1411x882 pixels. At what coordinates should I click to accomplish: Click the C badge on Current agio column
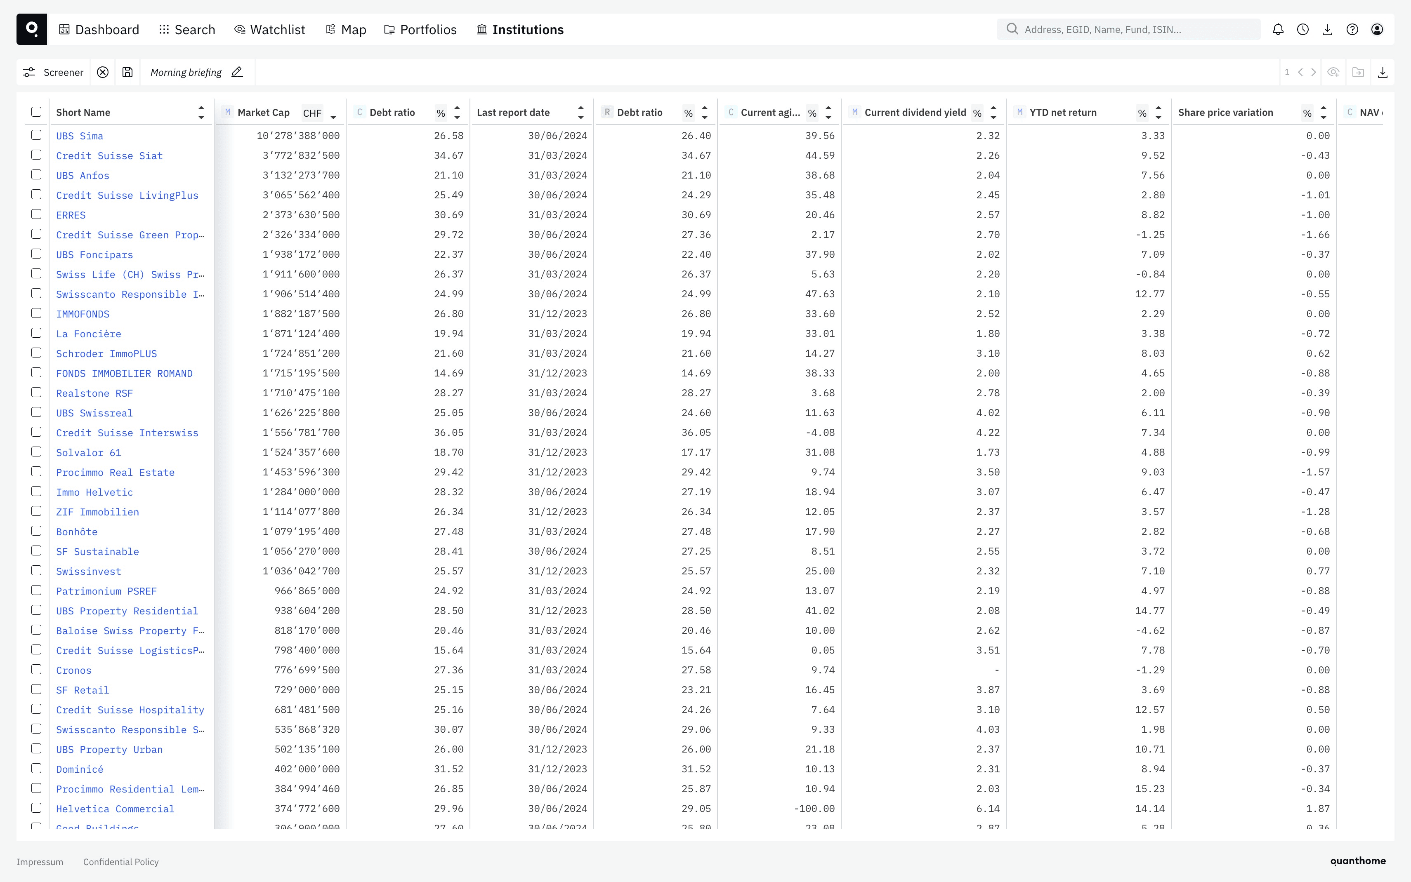pyautogui.click(x=731, y=112)
